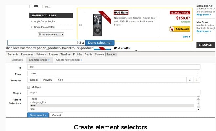Go to the Sitemaps list
The height and width of the screenshot is (131, 216).
17,60
